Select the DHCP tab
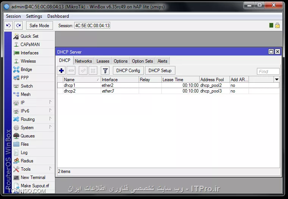288x199 pixels. [65, 60]
